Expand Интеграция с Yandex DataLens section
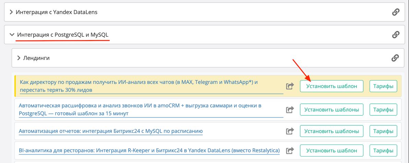The width and height of the screenshot is (409, 163). click(x=57, y=12)
